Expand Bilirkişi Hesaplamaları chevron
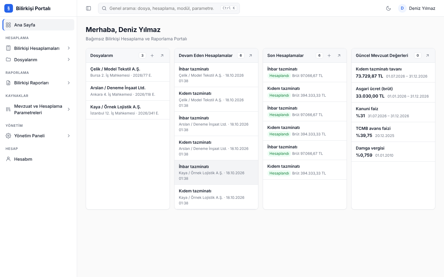This screenshot has height=277, width=444. point(69,48)
